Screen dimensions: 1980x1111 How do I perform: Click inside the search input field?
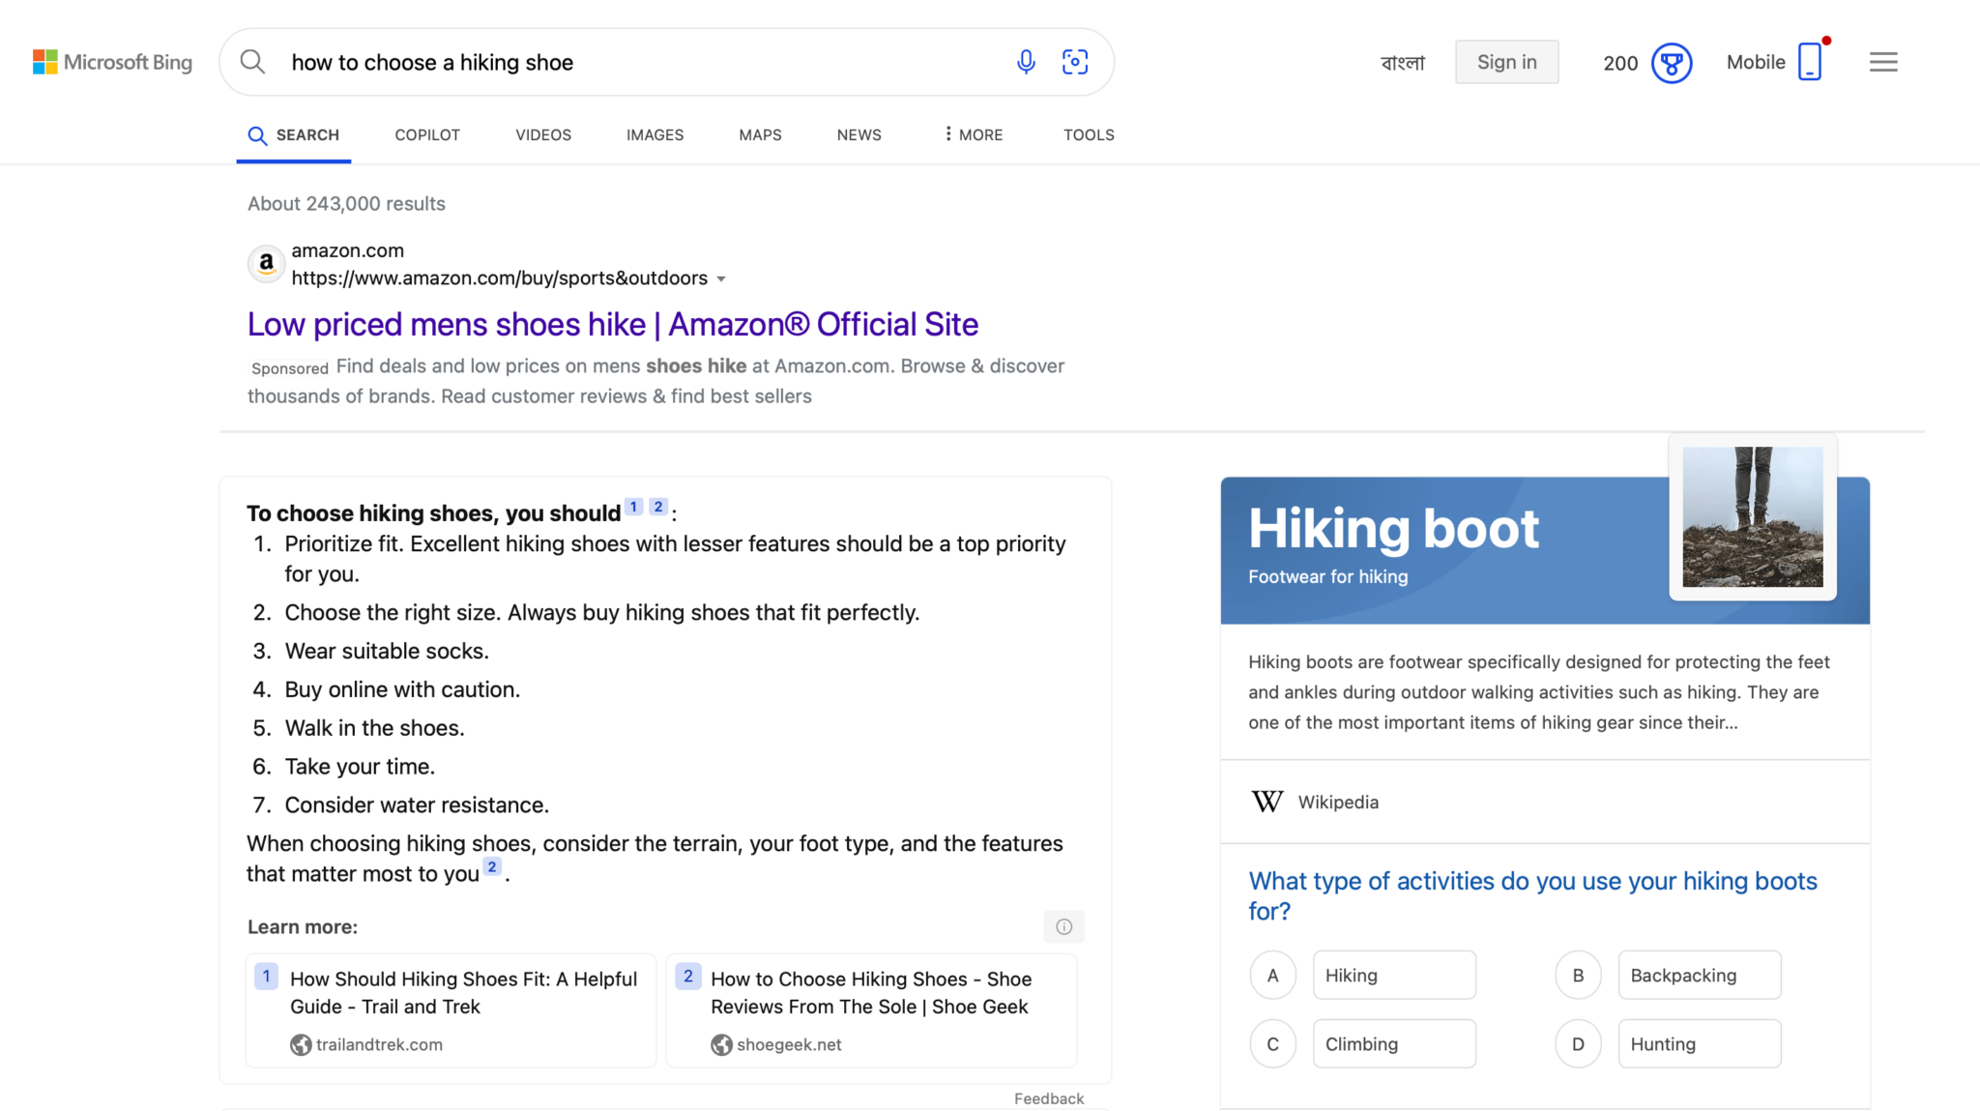[628, 61]
